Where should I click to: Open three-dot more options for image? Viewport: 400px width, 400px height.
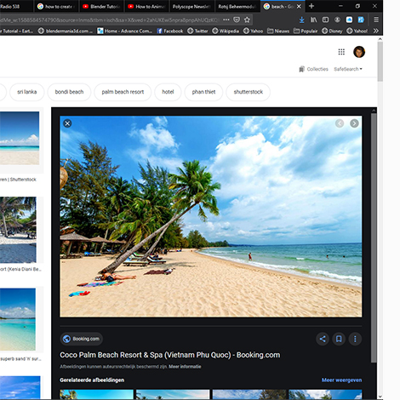pyautogui.click(x=355, y=339)
